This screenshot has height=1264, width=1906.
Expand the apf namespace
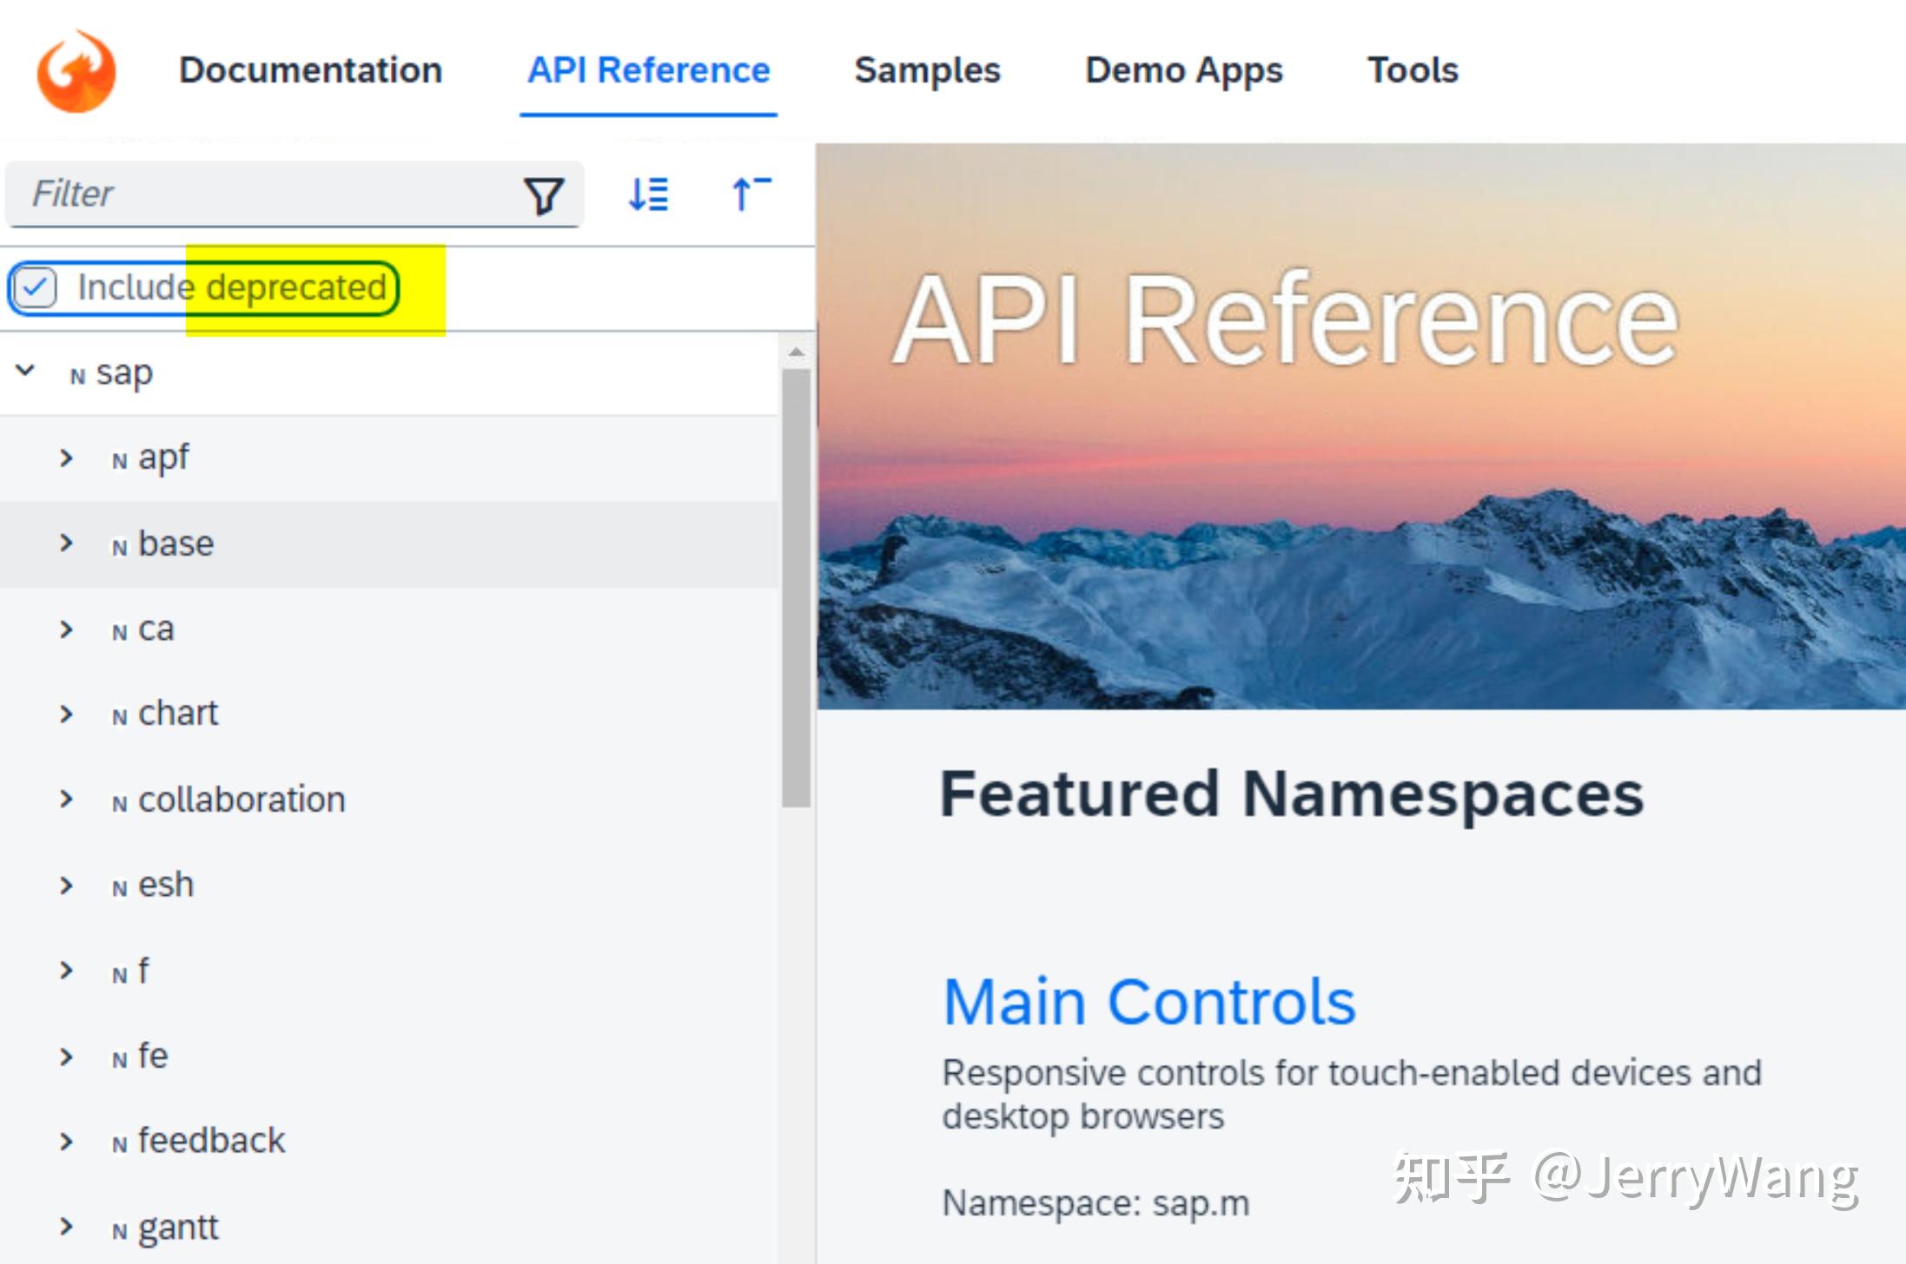66,458
